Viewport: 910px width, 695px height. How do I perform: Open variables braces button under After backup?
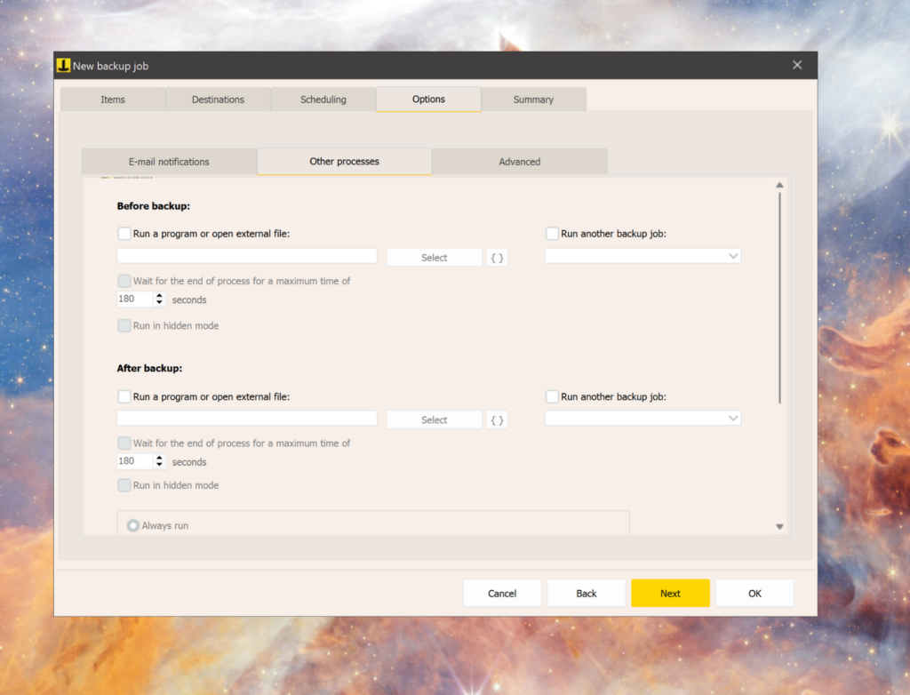click(x=498, y=419)
